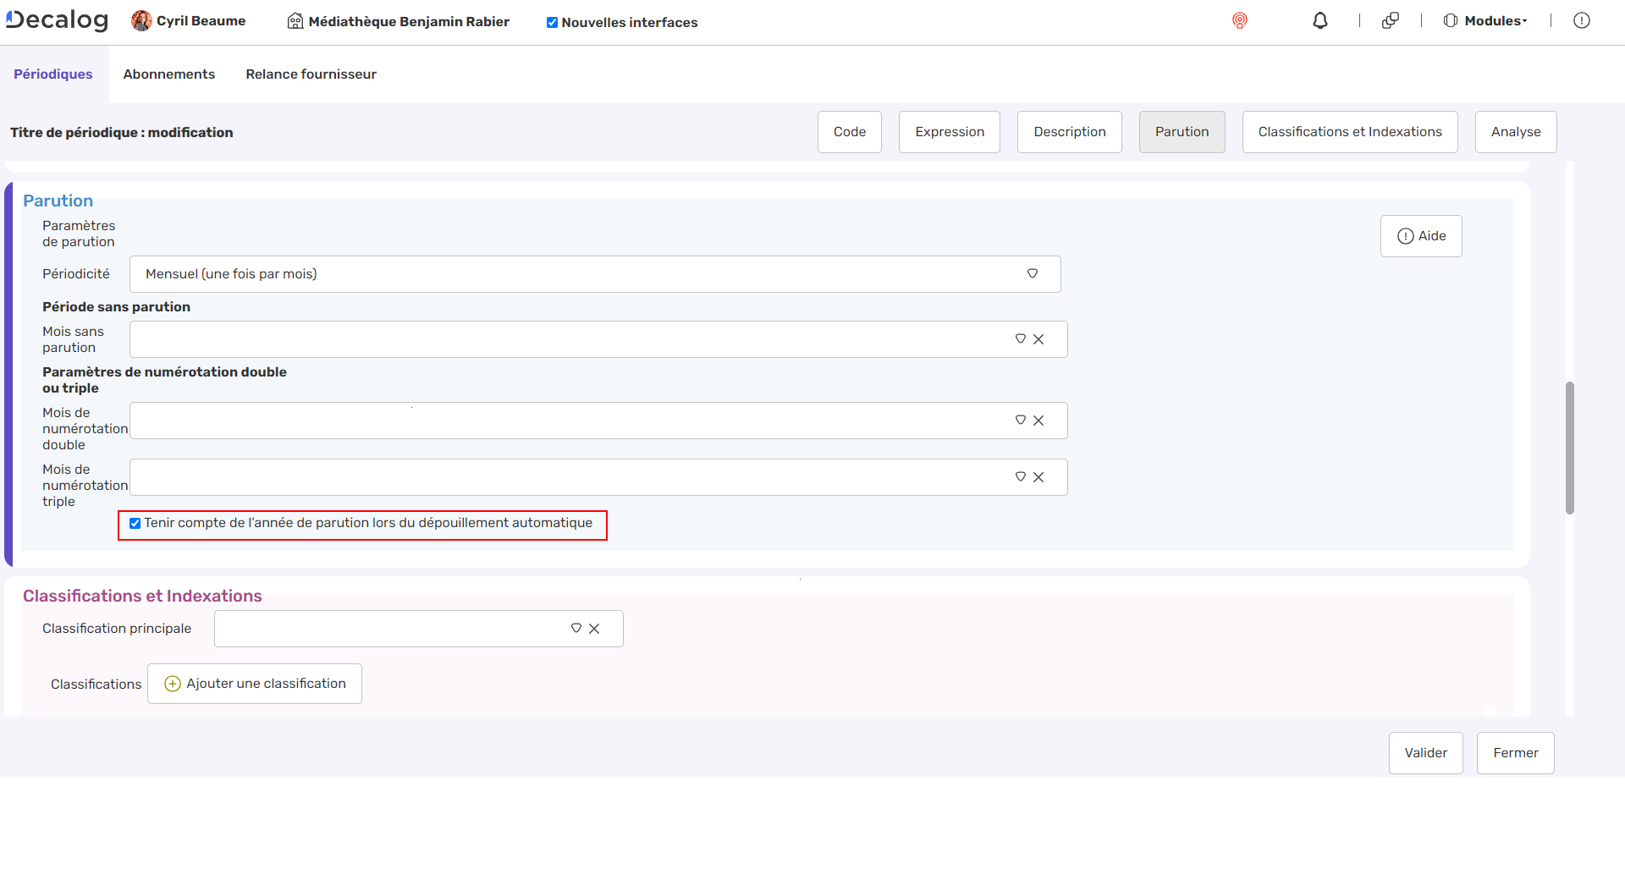Clear the Mois de numérotation triple field

[x=1038, y=477]
